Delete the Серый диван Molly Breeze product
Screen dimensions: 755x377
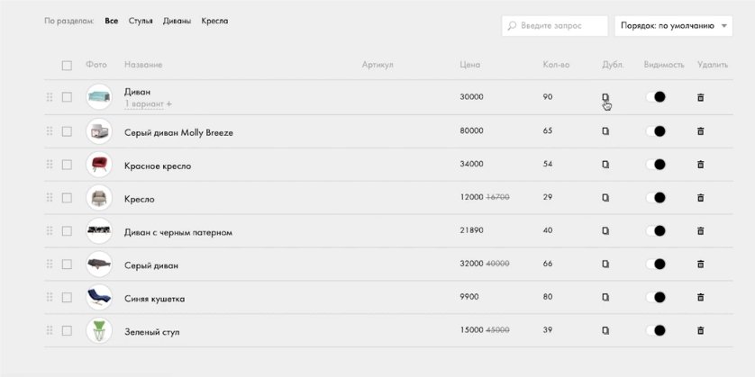click(700, 131)
